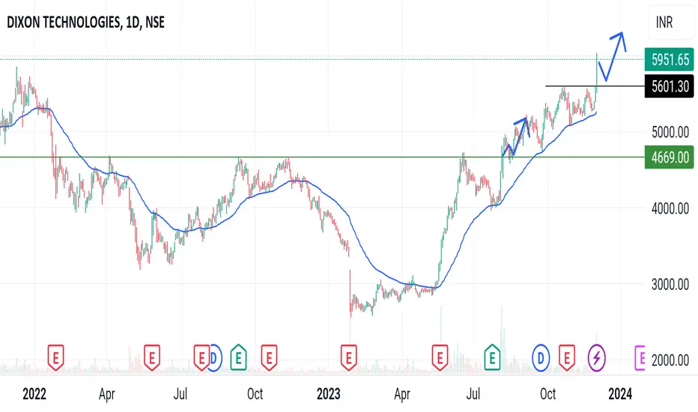Open the blue dividend marker near Oct 2023
This screenshot has width=698, height=412.
541,357
